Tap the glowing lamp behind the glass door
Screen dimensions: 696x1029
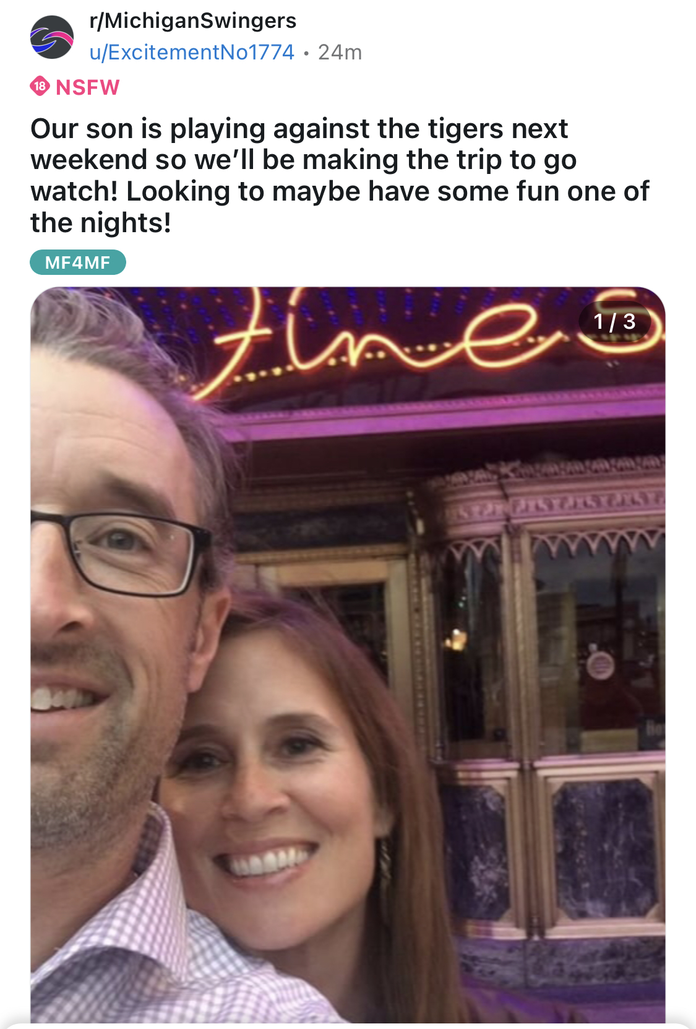[x=457, y=639]
